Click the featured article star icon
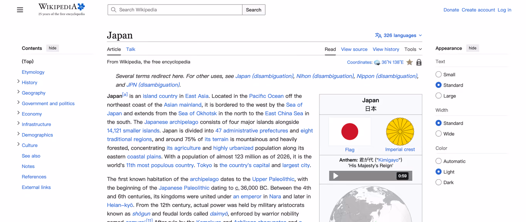This screenshot has height=222, width=526. (410, 62)
